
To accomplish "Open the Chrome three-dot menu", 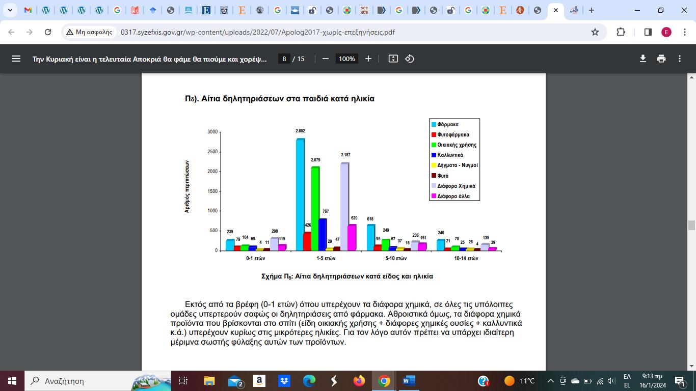I will (x=684, y=32).
